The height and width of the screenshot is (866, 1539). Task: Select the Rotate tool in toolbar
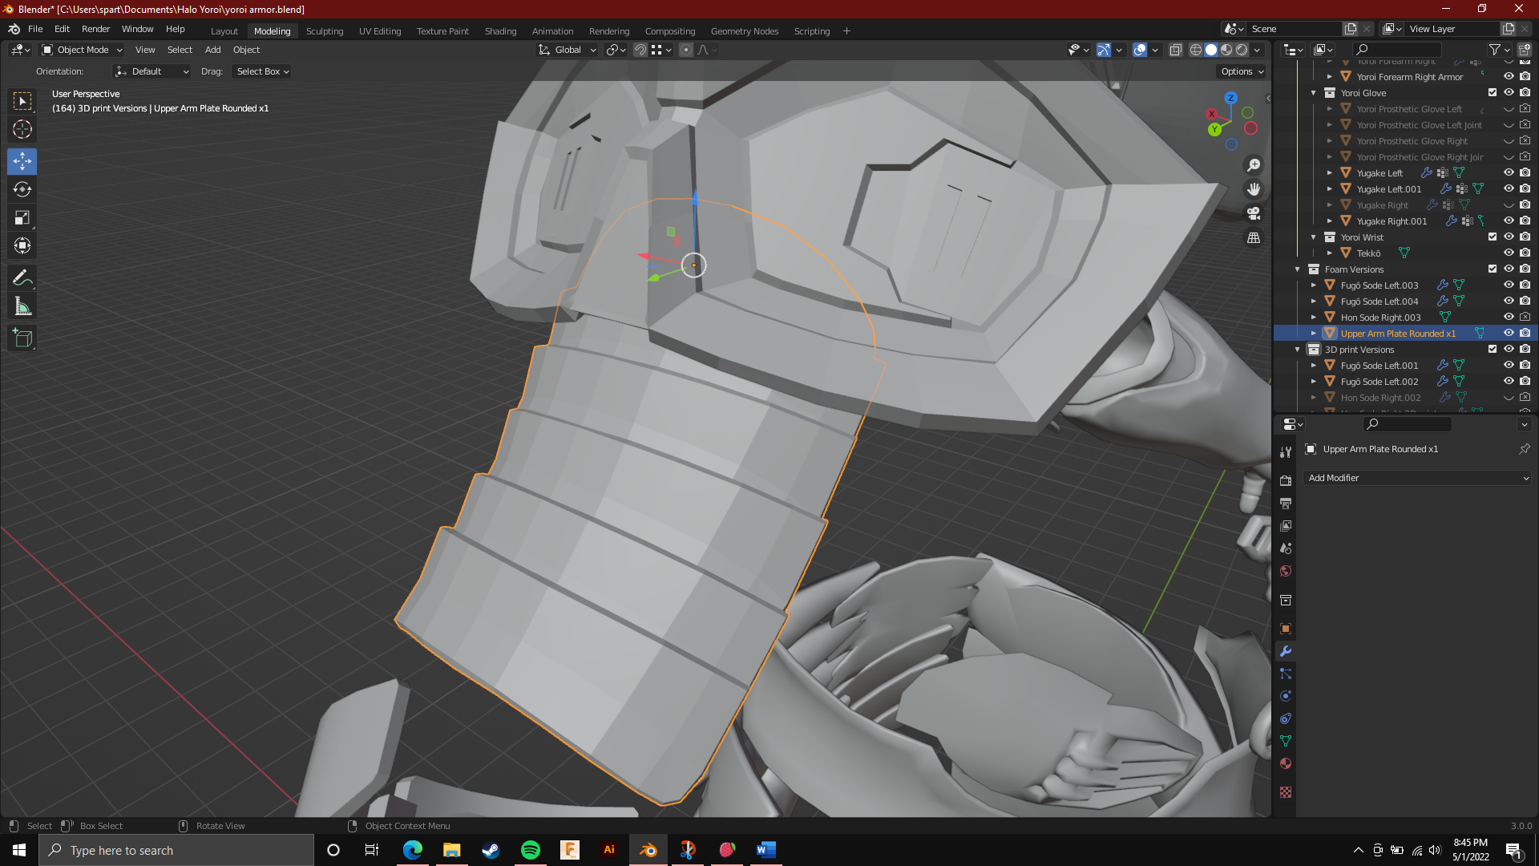22,189
